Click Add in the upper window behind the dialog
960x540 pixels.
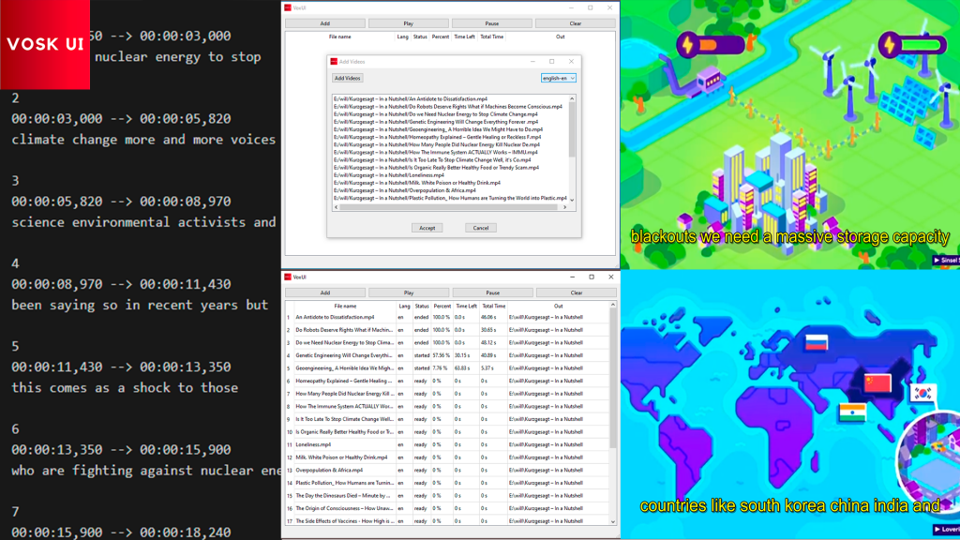(x=324, y=23)
